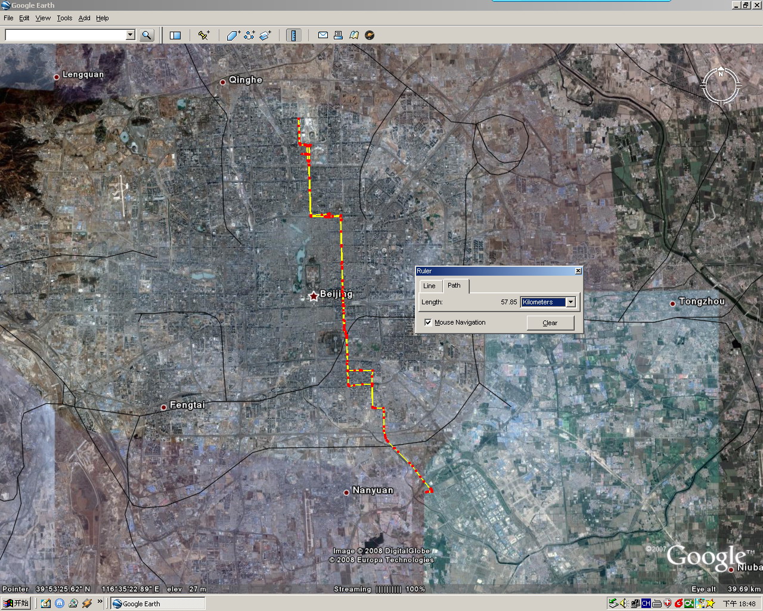This screenshot has height=611, width=763.
Task: Open the Help menu
Action: 103,18
